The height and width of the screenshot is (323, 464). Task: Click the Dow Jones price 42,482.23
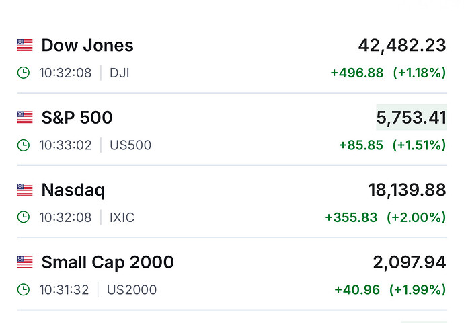click(x=401, y=46)
